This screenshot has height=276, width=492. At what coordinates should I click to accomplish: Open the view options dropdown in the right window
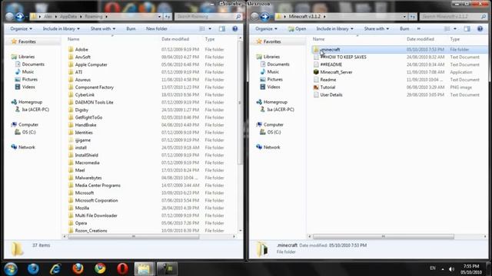point(455,29)
